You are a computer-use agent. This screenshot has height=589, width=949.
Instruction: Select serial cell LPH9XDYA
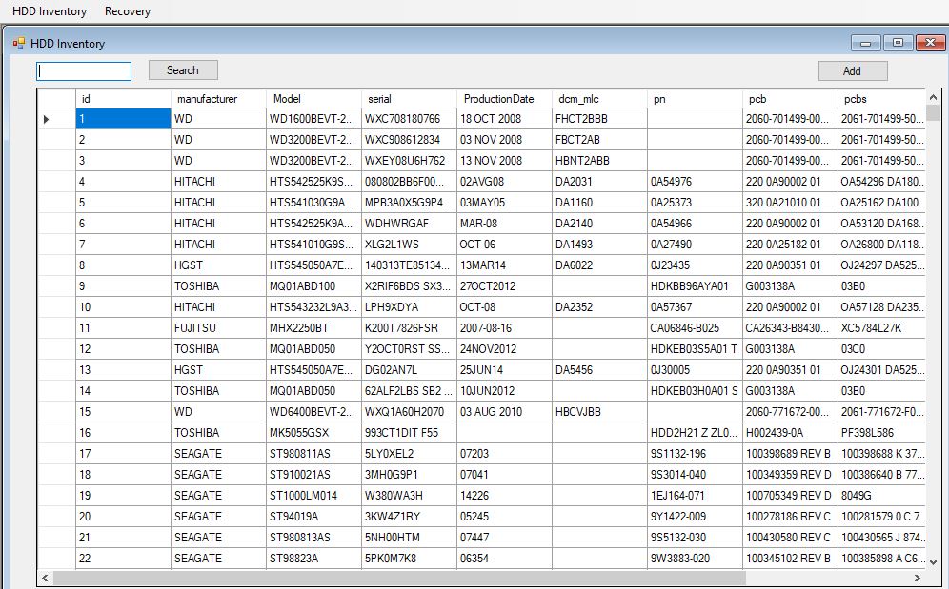coord(409,307)
